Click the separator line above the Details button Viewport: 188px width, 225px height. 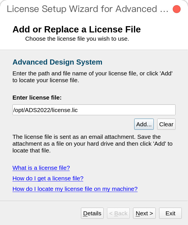tap(94, 201)
